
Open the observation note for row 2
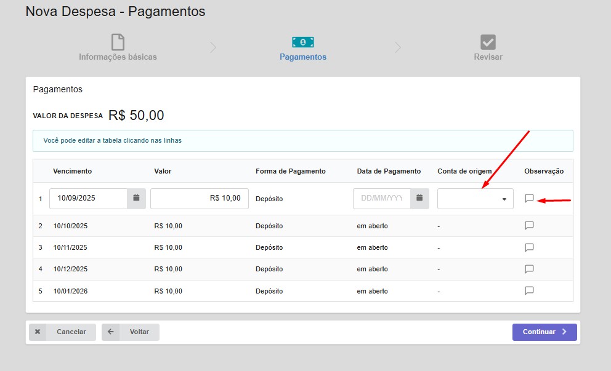pyautogui.click(x=529, y=225)
